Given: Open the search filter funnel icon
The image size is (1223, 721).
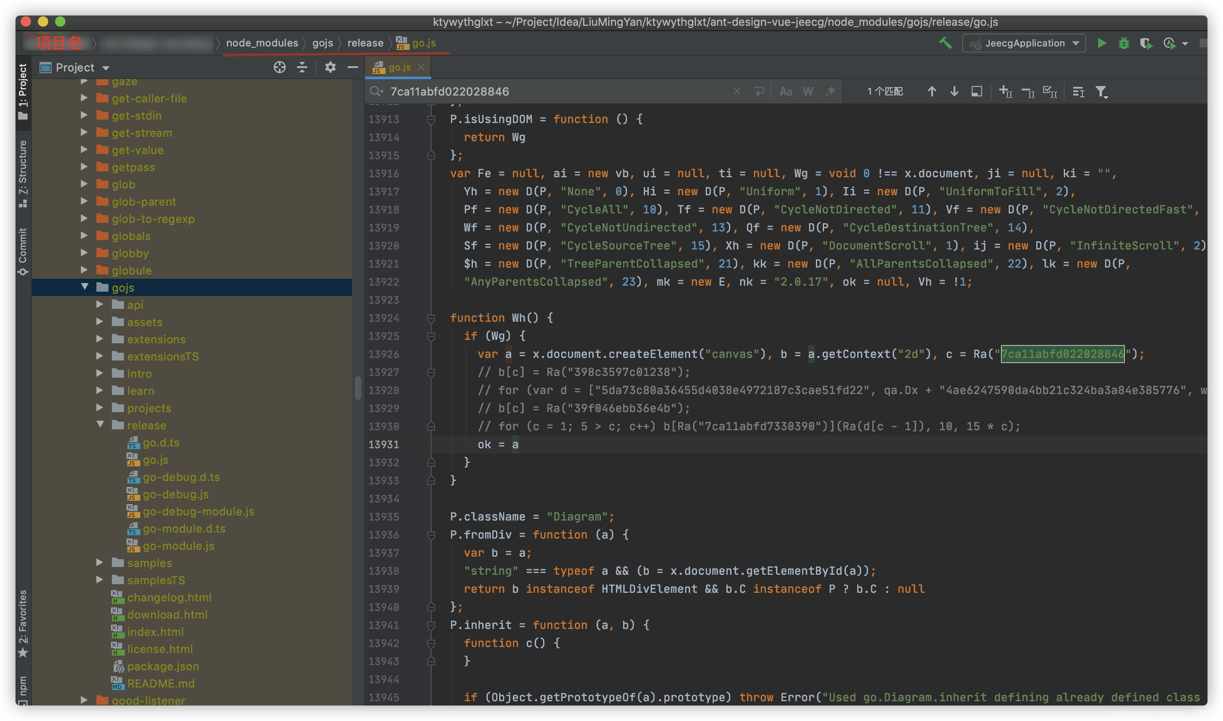Looking at the screenshot, I should click(x=1101, y=92).
